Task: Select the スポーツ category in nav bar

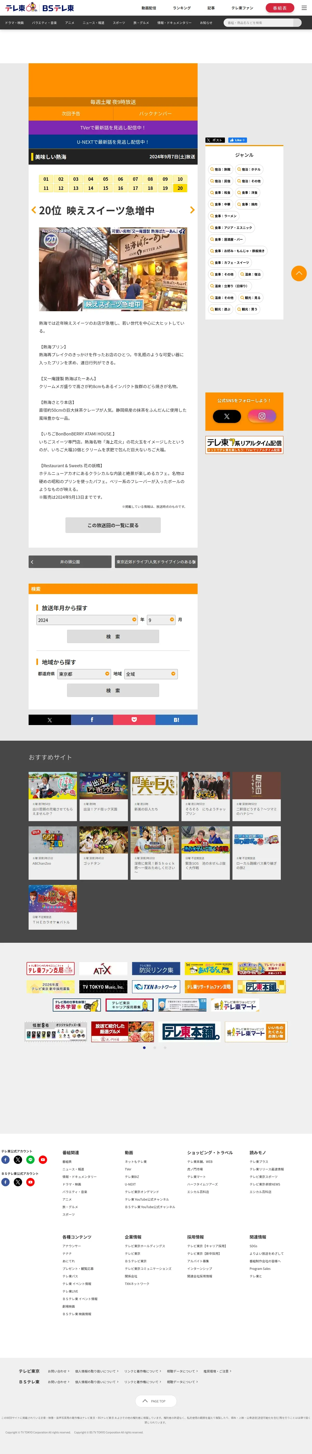Action: [119, 23]
